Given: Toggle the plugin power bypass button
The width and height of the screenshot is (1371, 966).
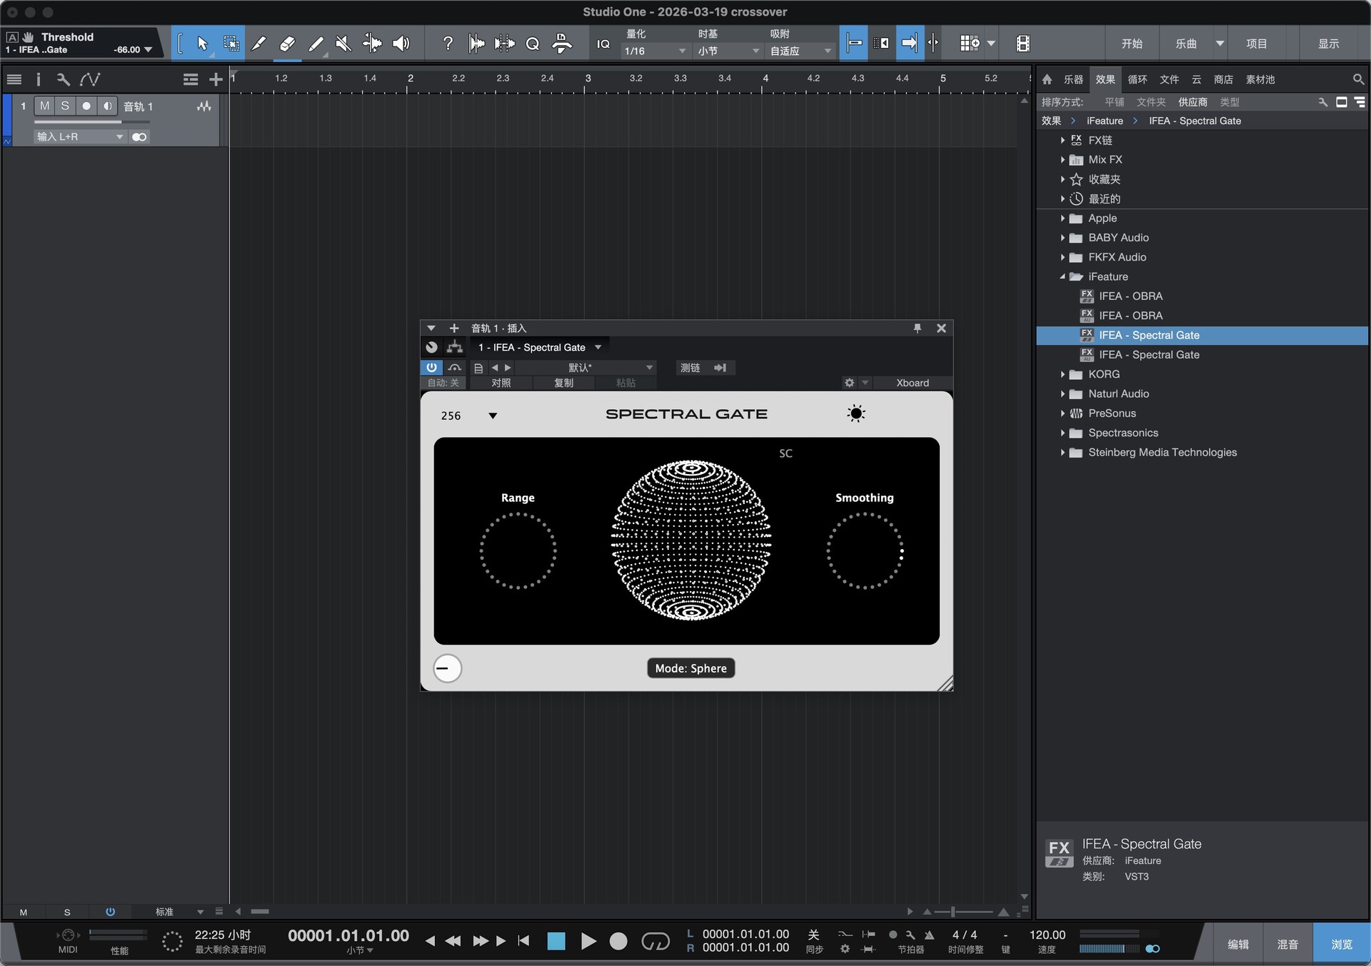Looking at the screenshot, I should click(x=431, y=368).
